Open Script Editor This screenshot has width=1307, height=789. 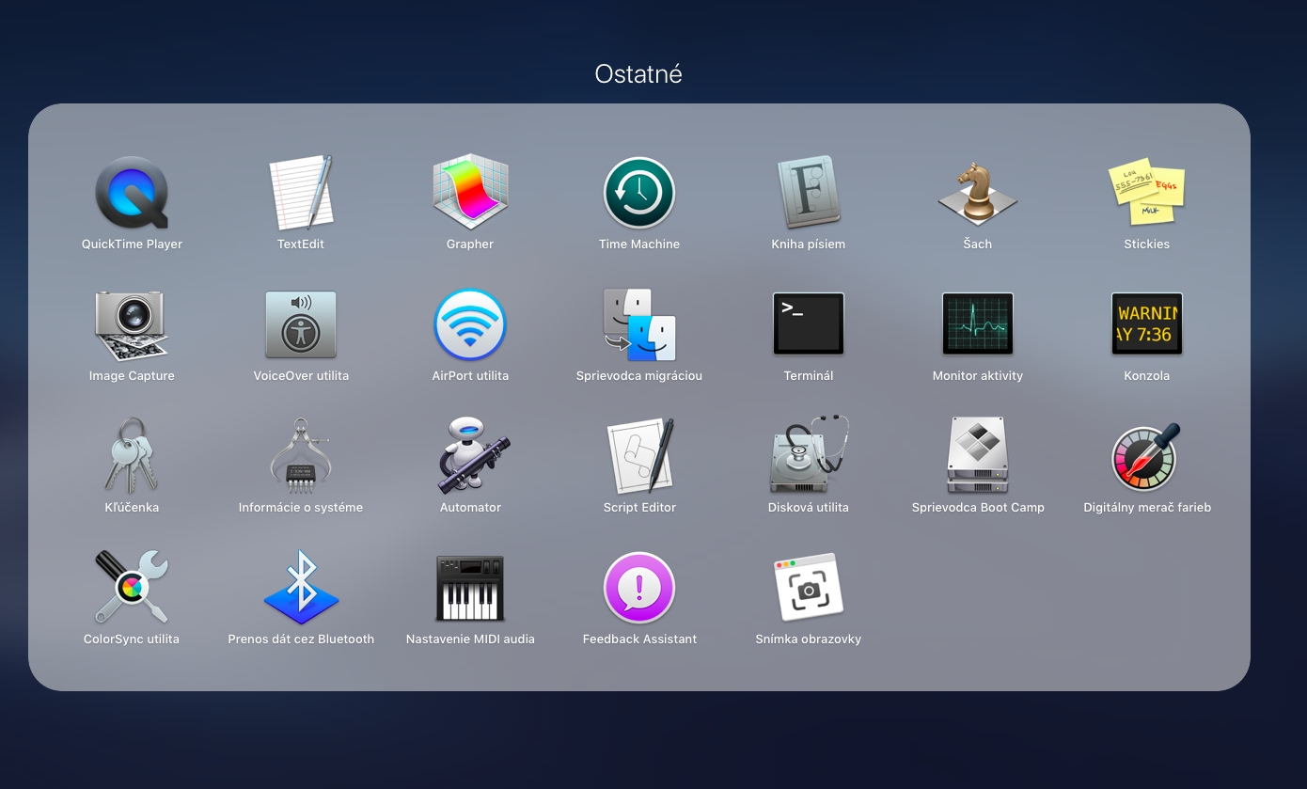(x=639, y=456)
